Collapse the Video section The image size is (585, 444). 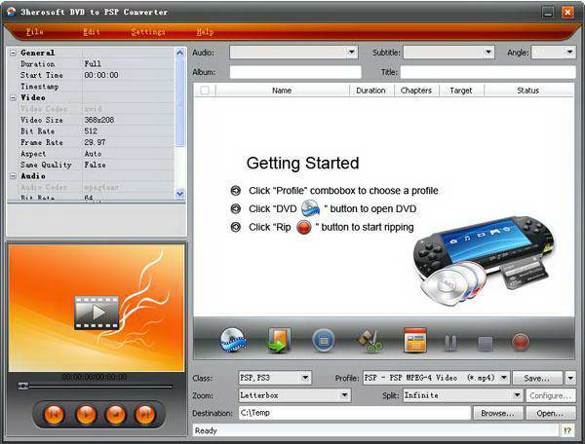[13, 97]
